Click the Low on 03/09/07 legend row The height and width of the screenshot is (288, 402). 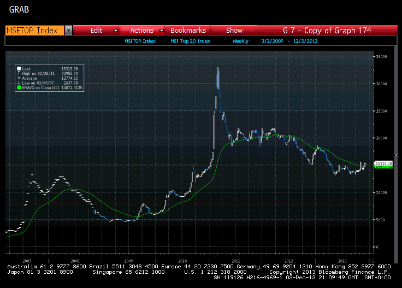pyautogui.click(x=48, y=83)
